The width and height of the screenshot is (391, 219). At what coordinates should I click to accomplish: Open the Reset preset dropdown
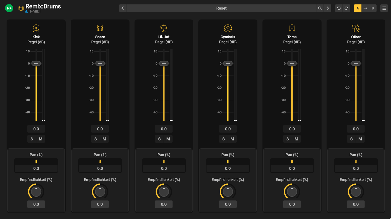coord(221,8)
